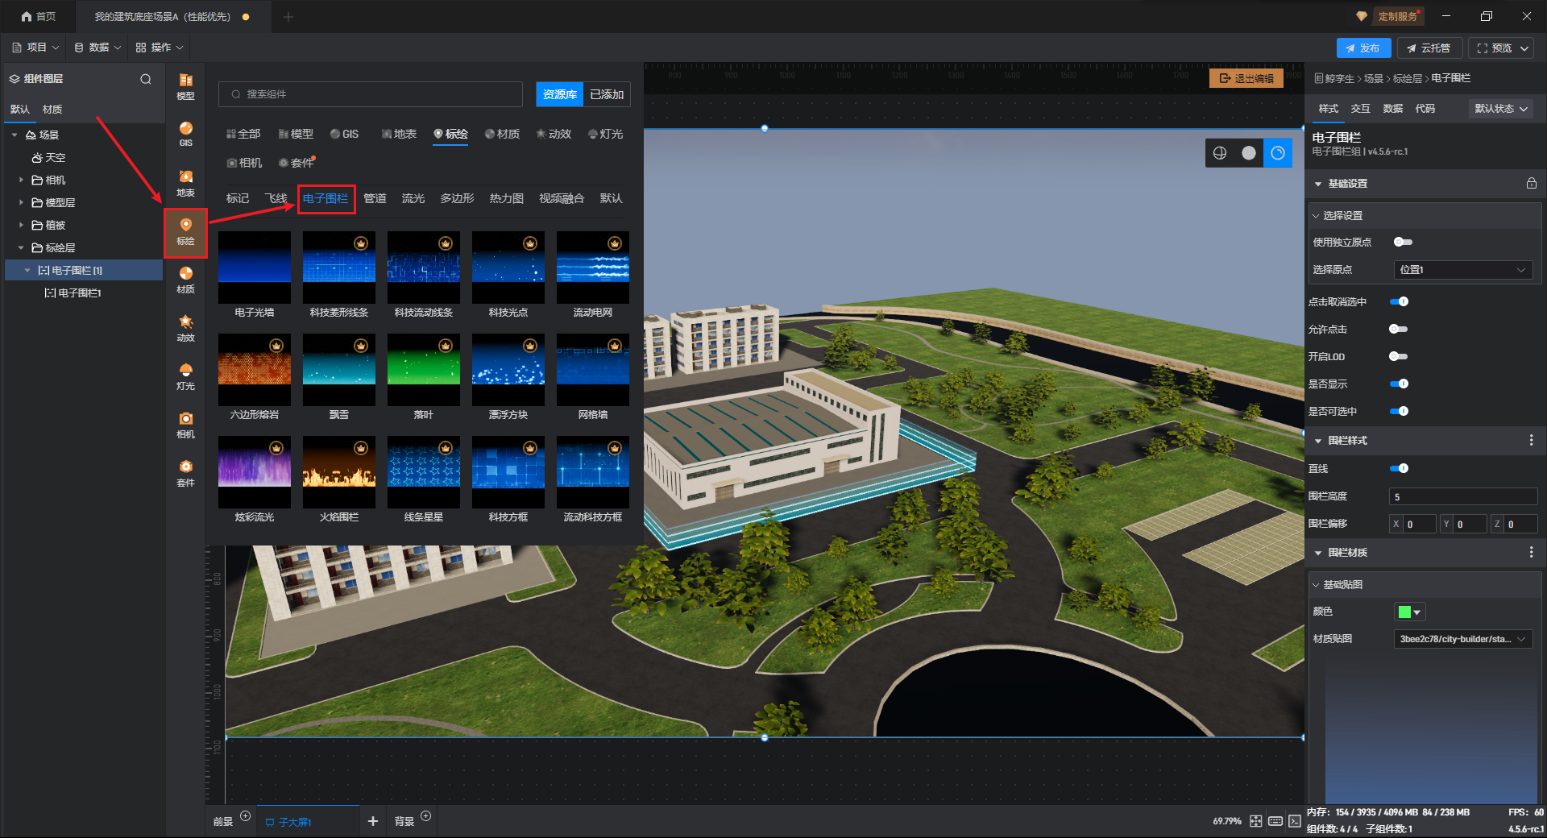Expand the 默认状态 dropdown

(x=1501, y=109)
